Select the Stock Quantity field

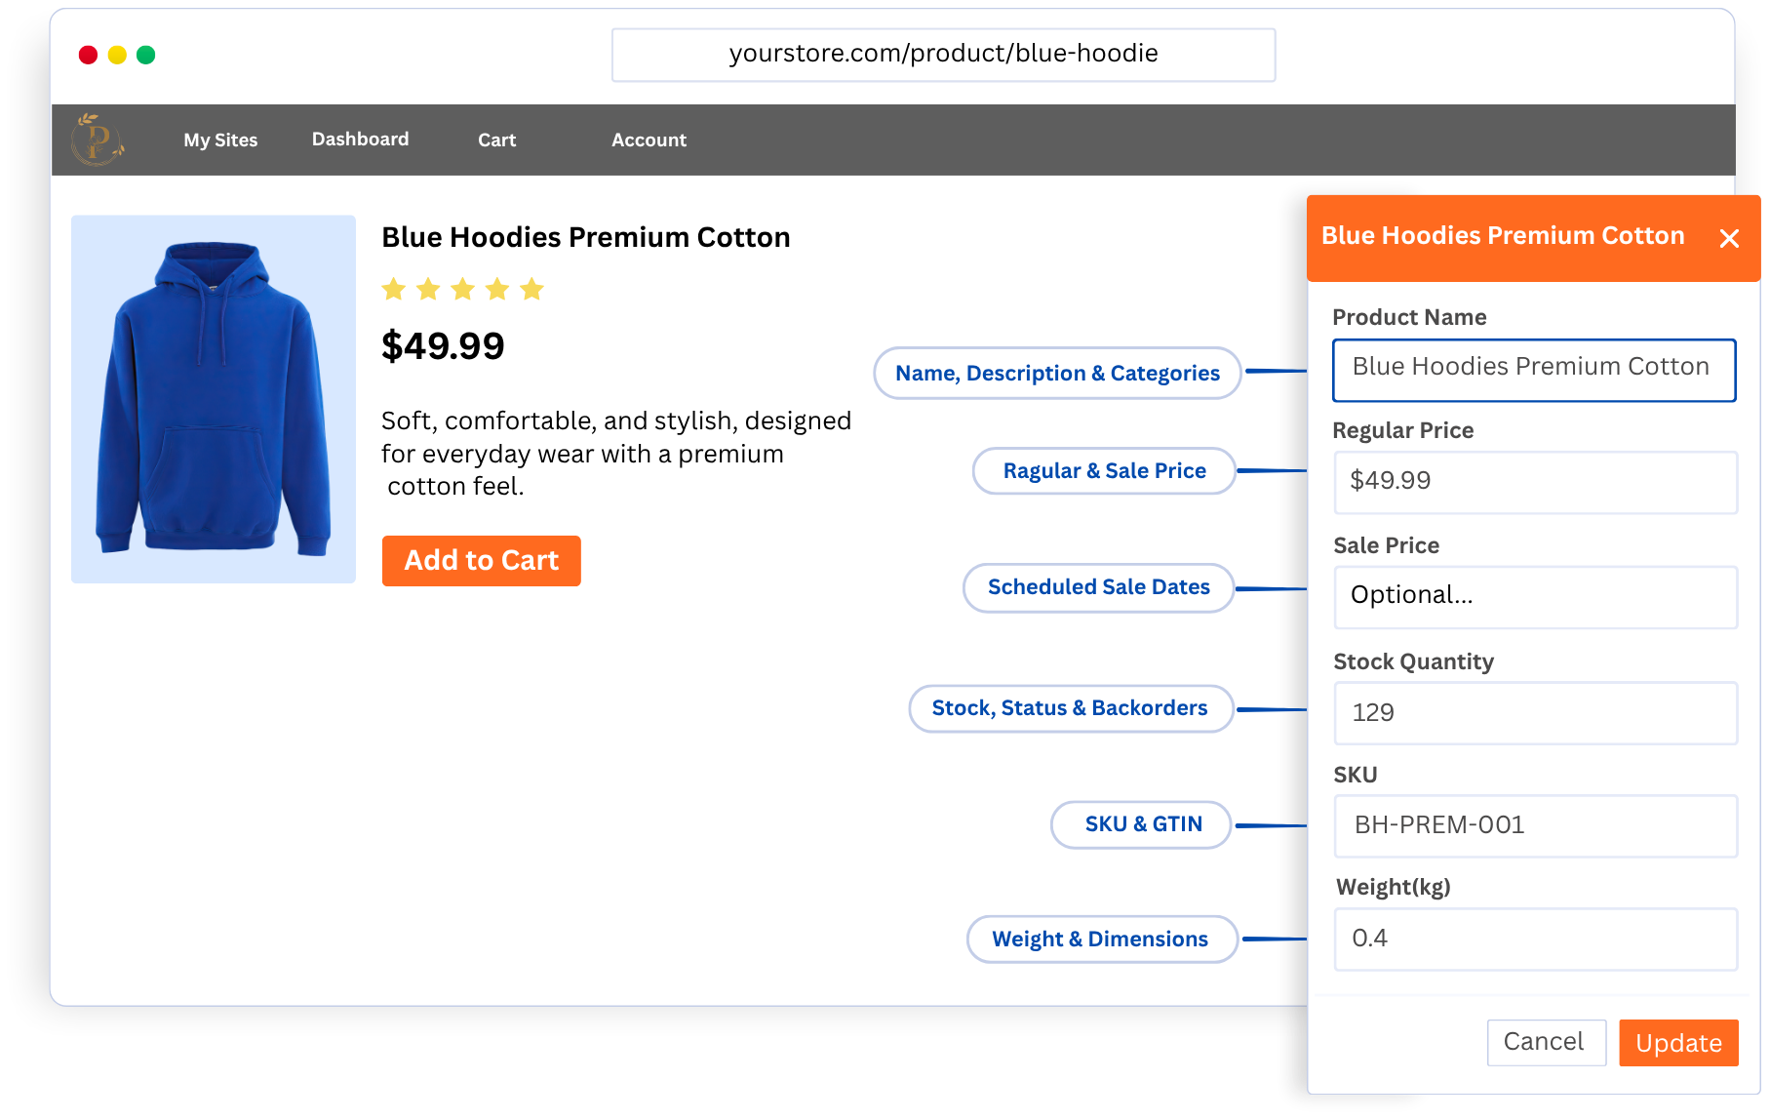(1535, 713)
